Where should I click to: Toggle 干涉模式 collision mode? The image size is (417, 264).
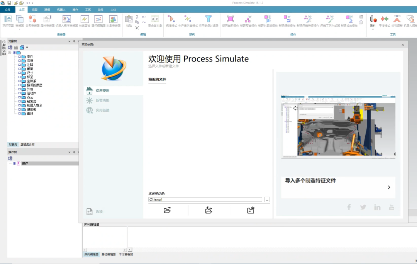tap(384, 21)
